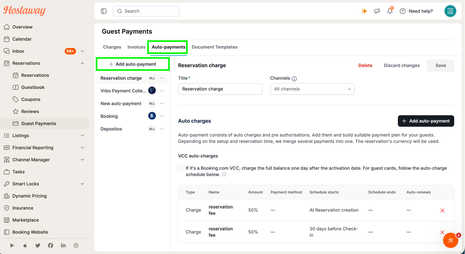The height and width of the screenshot is (254, 465).
Task: Open the AI sparkle assistant icon
Action: click(364, 11)
